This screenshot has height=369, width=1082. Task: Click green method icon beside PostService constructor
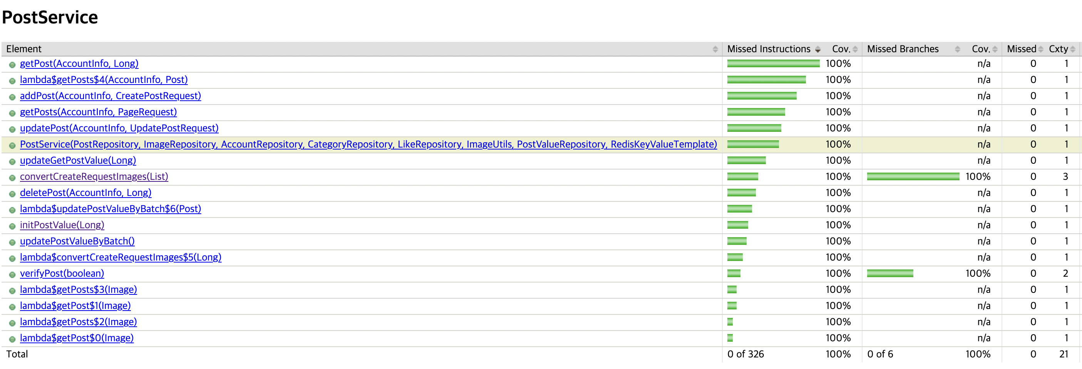tap(12, 146)
